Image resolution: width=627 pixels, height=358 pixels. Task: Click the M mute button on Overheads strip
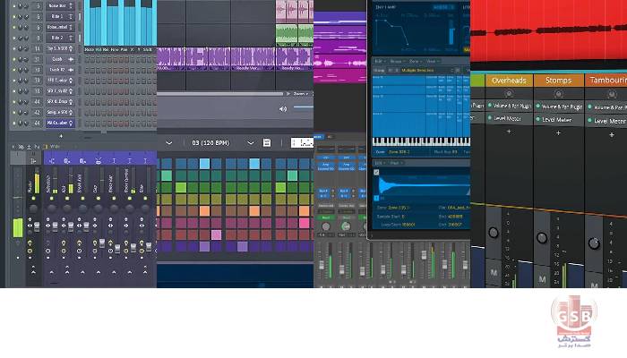494,272
